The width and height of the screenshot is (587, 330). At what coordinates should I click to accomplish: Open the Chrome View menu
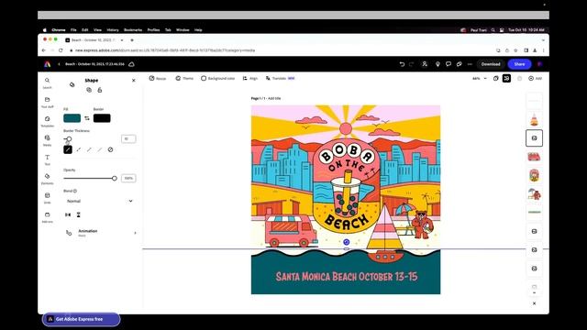click(98, 30)
